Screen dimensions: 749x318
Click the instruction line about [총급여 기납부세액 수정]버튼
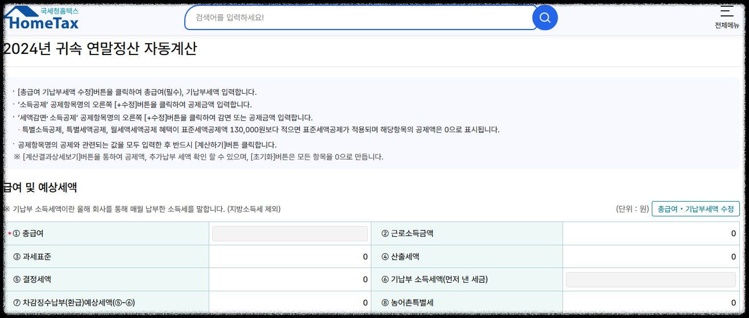[137, 92]
